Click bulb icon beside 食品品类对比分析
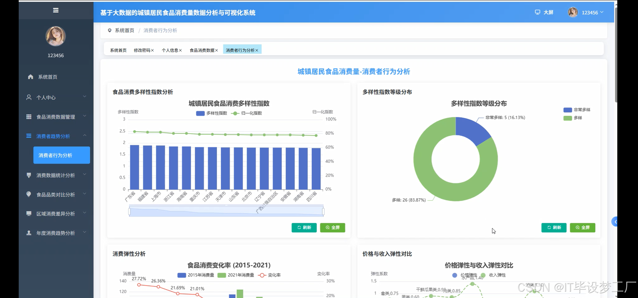 pyautogui.click(x=29, y=194)
